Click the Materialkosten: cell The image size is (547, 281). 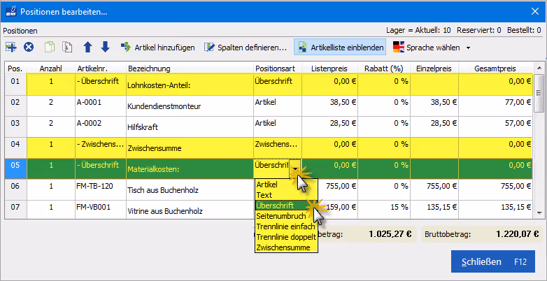tap(190, 168)
